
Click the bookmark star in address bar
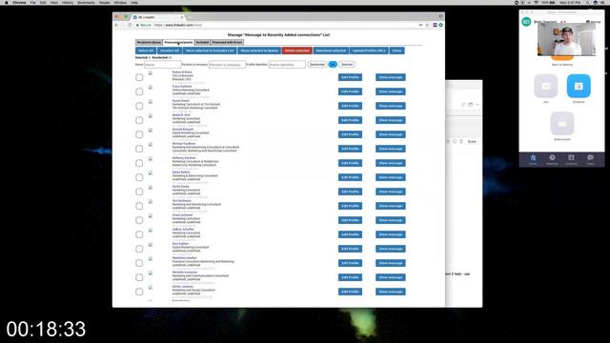click(427, 25)
